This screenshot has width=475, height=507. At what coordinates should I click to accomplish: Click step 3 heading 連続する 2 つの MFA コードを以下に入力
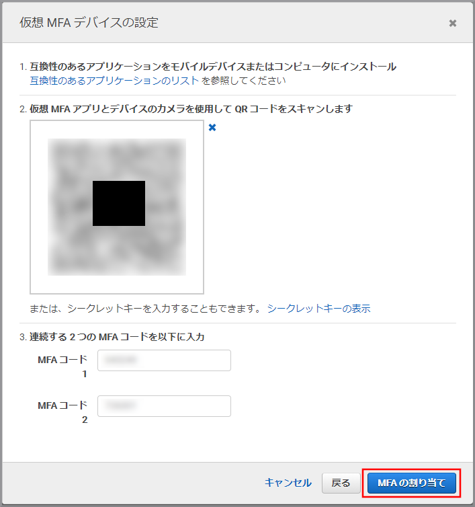tap(117, 337)
